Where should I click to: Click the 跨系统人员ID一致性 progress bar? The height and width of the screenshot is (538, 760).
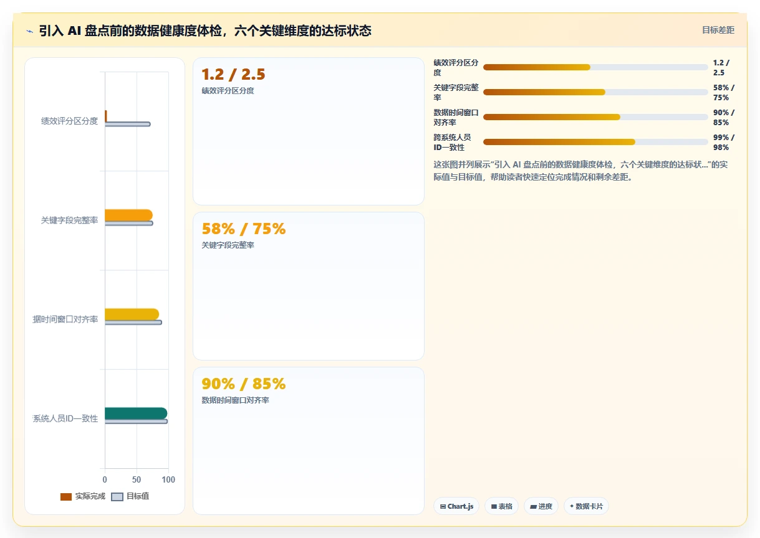pyautogui.click(x=595, y=142)
